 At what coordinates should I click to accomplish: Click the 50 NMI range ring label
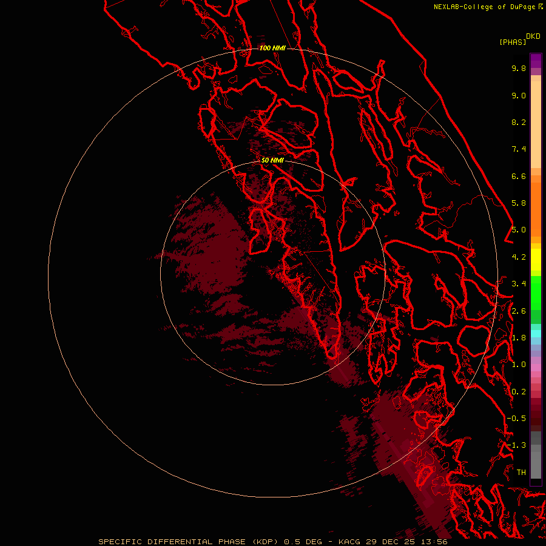point(272,160)
